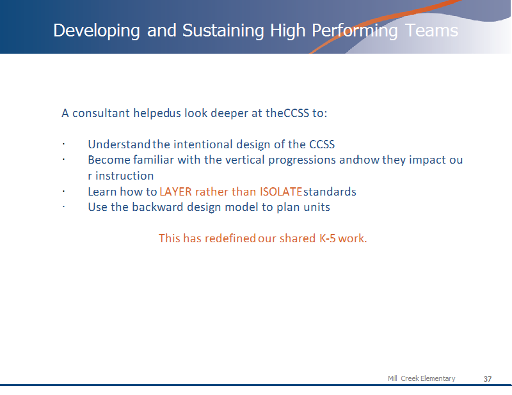This screenshot has width=512, height=395.
Task: Click the orange text 'LAYER rather than ISOLATE'
Action: point(230,192)
